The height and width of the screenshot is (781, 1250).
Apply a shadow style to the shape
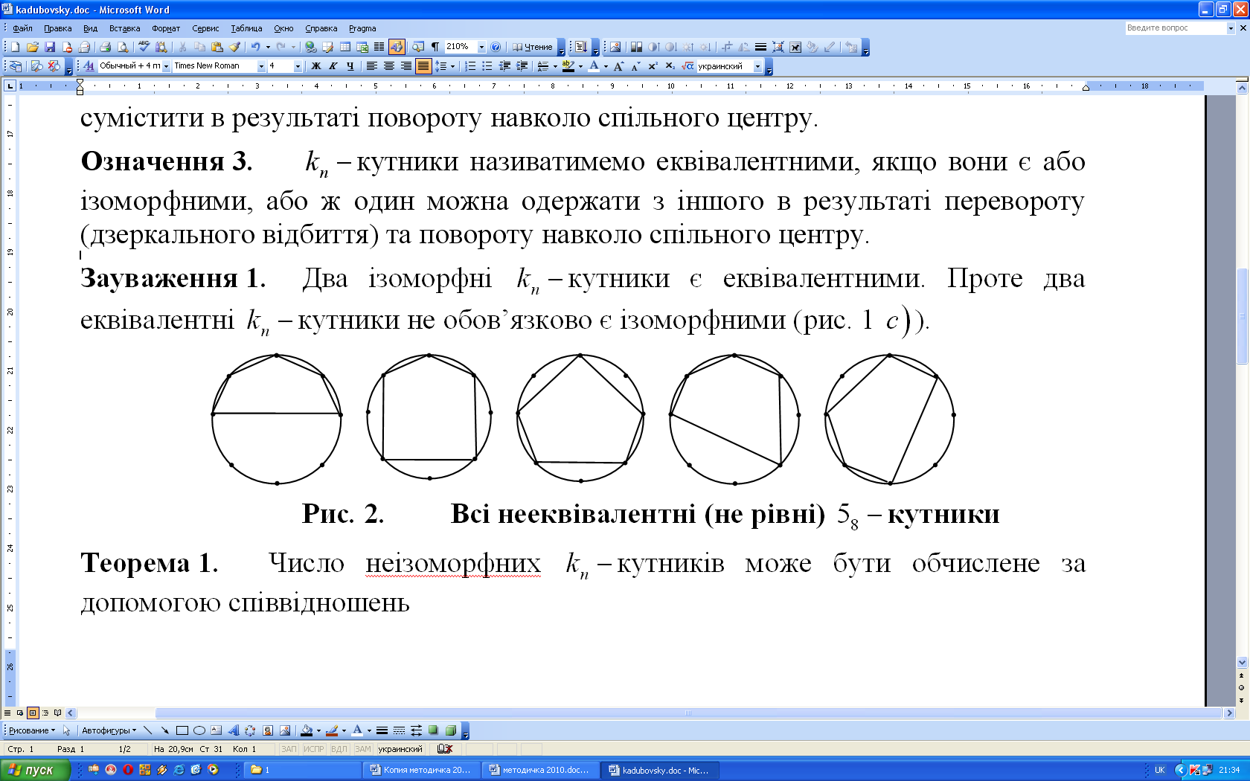(x=433, y=730)
